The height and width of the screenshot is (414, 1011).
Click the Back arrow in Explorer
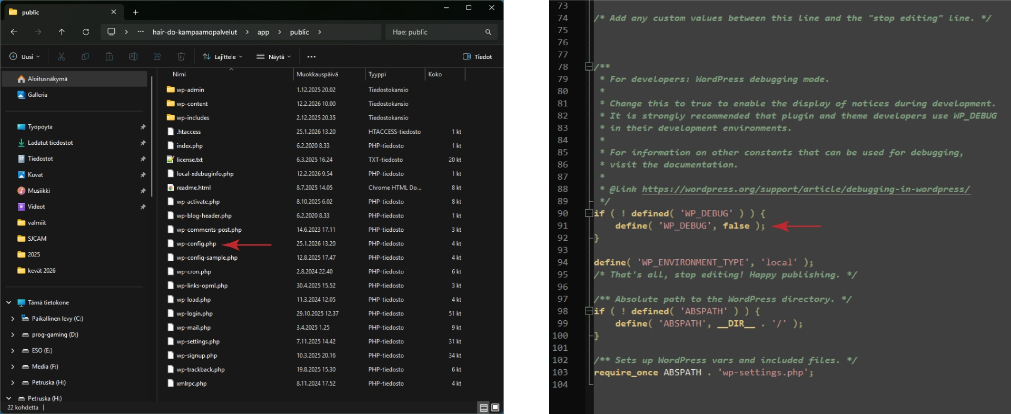coord(14,32)
